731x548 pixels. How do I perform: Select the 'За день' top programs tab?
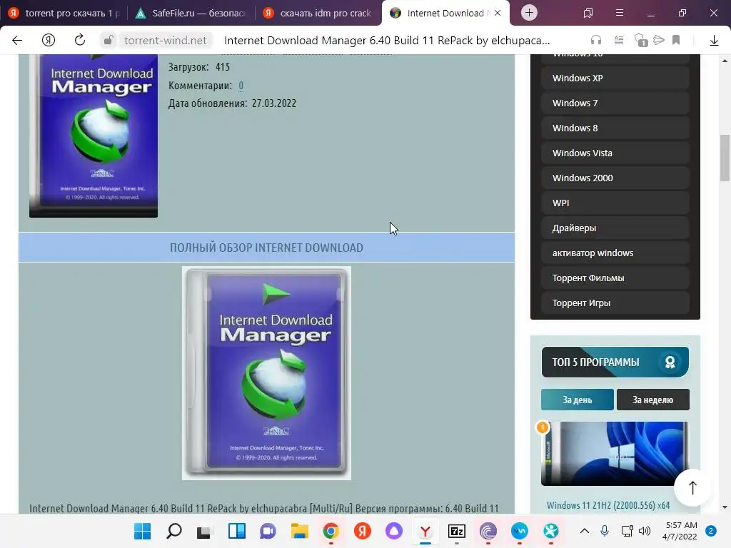click(577, 400)
